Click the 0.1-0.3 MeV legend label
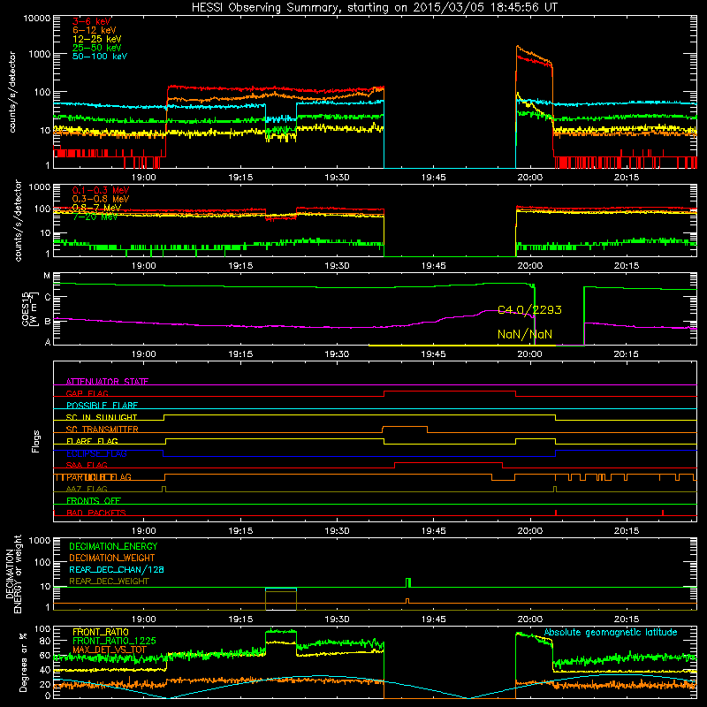The image size is (707, 707). click(x=101, y=190)
